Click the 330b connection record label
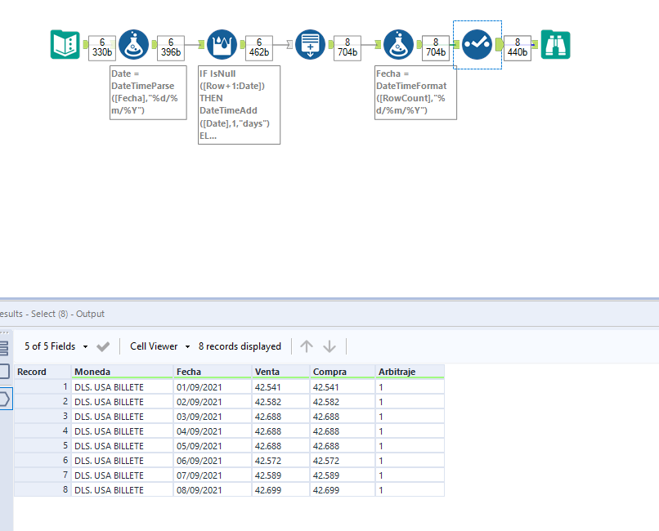This screenshot has height=531, width=659. tap(102, 48)
